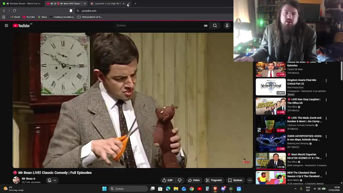
Task: Open more actions menu under the video
Action: click(250, 180)
